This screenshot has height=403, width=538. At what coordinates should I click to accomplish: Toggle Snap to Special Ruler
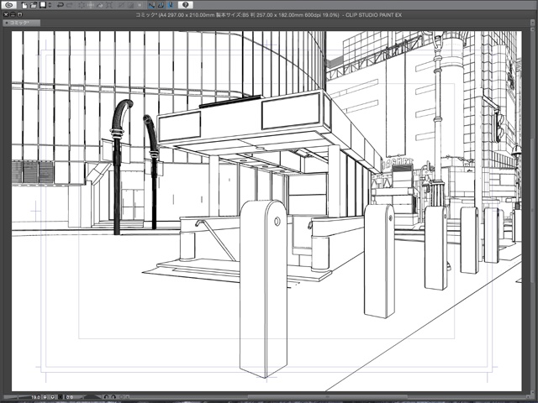coord(161,5)
